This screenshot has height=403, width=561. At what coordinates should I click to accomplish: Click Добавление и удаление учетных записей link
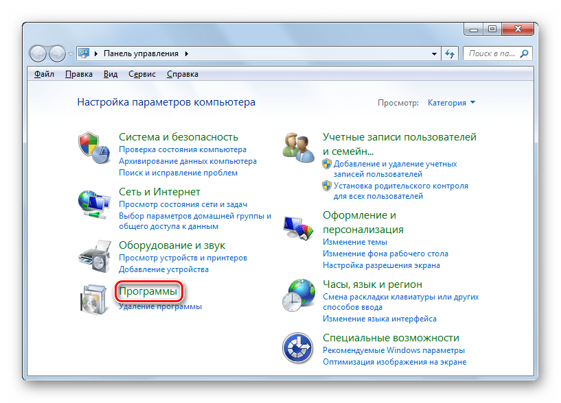[396, 169]
